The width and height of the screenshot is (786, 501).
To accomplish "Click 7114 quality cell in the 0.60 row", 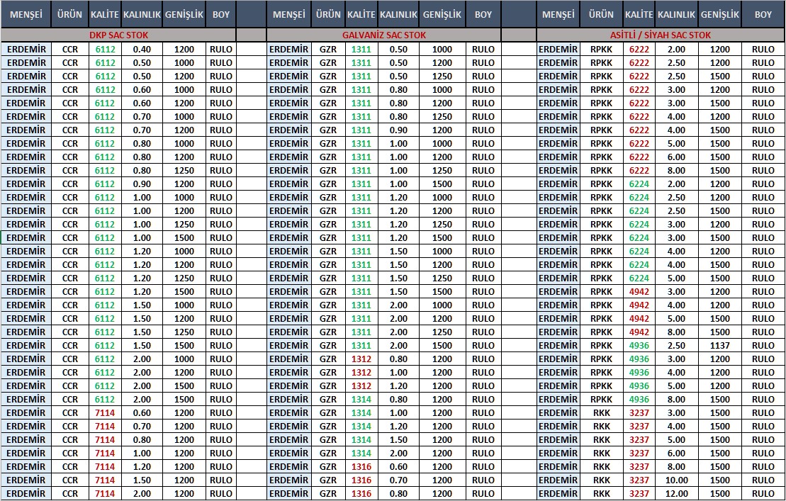I will (105, 413).
